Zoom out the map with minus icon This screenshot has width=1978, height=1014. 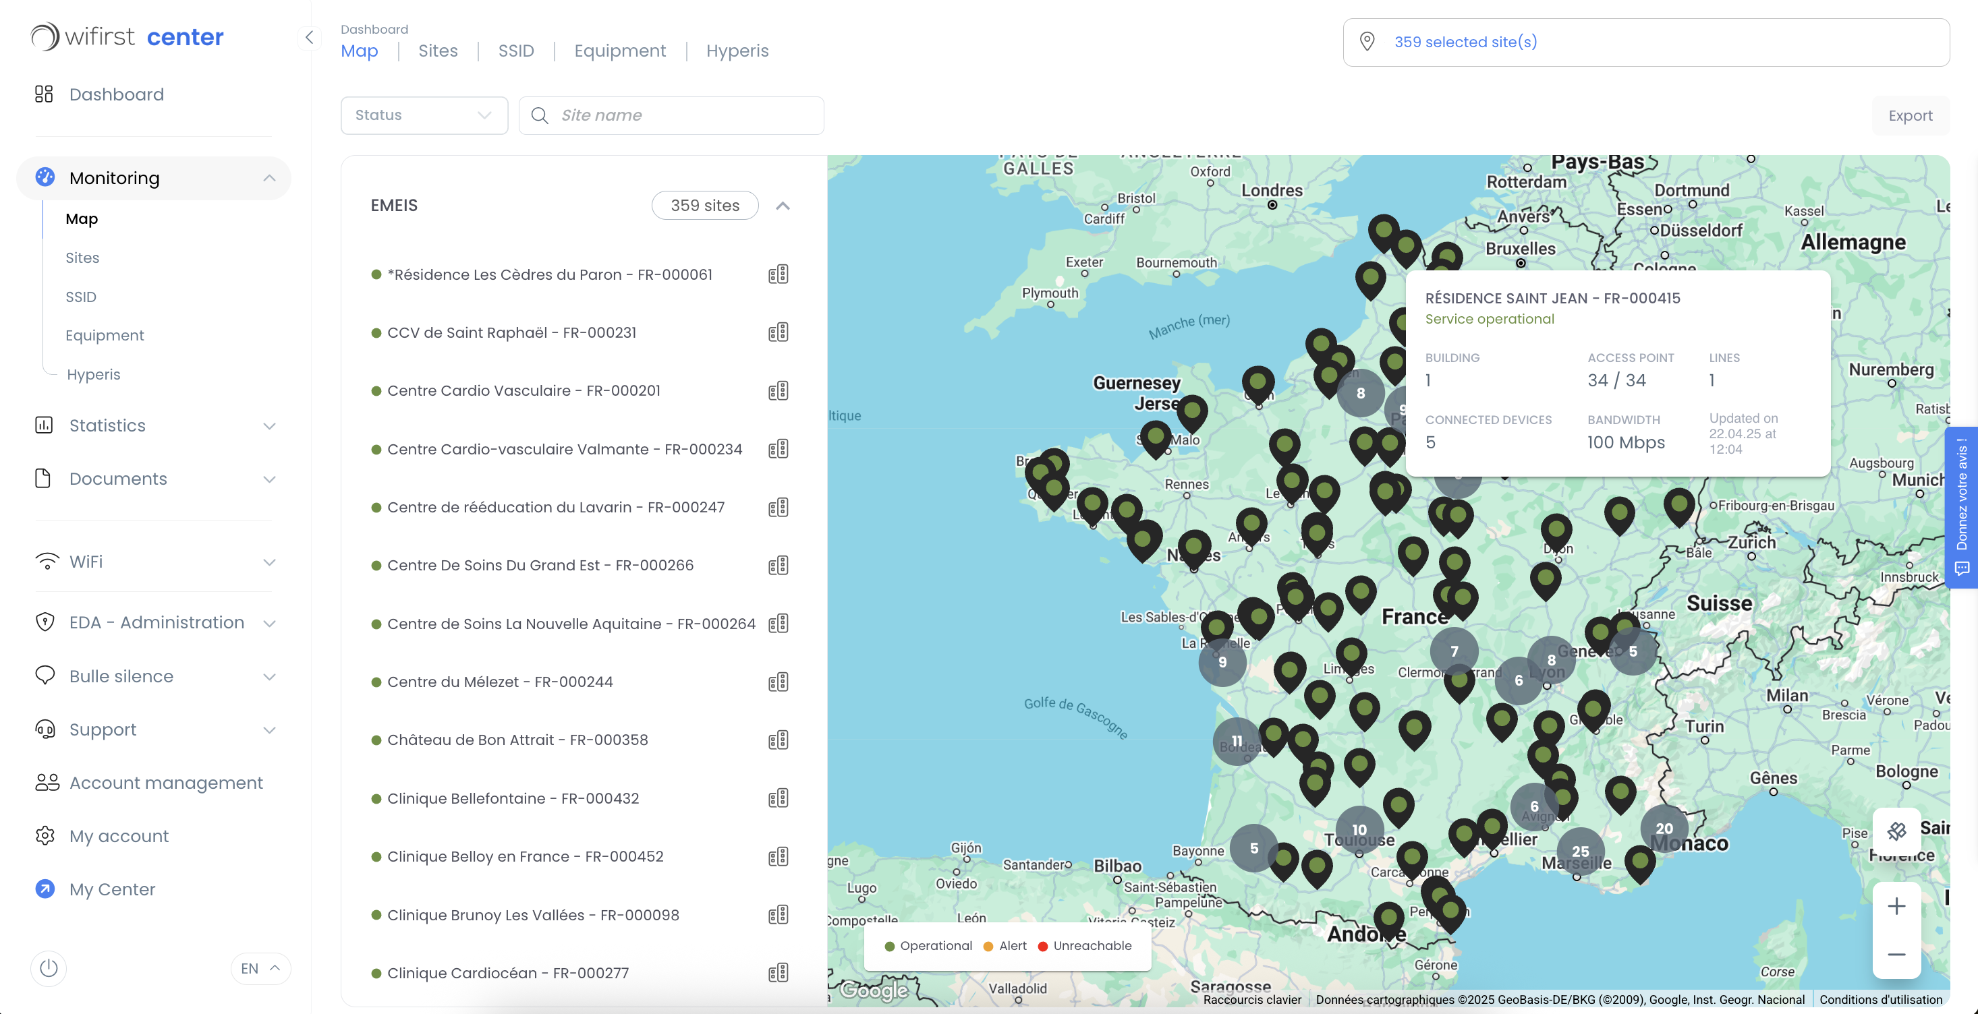point(1896,954)
